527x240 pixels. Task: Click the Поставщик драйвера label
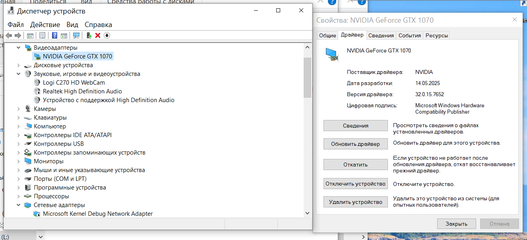[x=375, y=72]
